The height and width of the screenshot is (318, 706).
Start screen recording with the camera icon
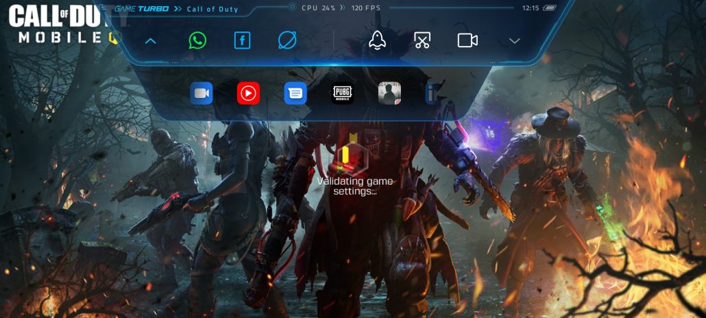click(x=467, y=40)
